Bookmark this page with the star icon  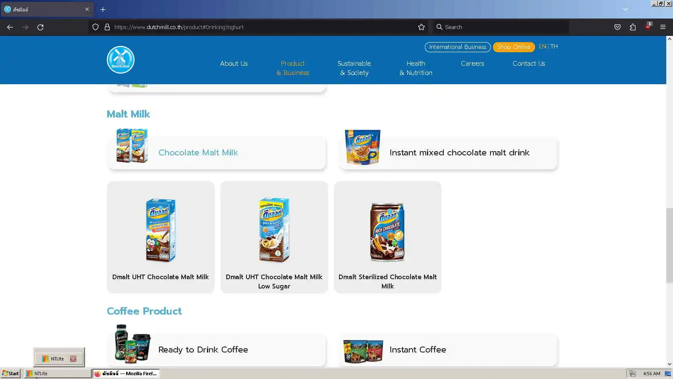coord(421,27)
